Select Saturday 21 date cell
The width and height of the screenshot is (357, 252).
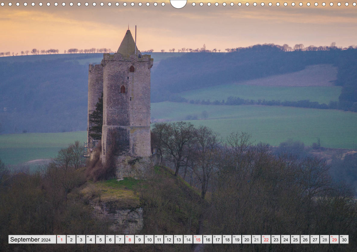[x=256, y=240]
